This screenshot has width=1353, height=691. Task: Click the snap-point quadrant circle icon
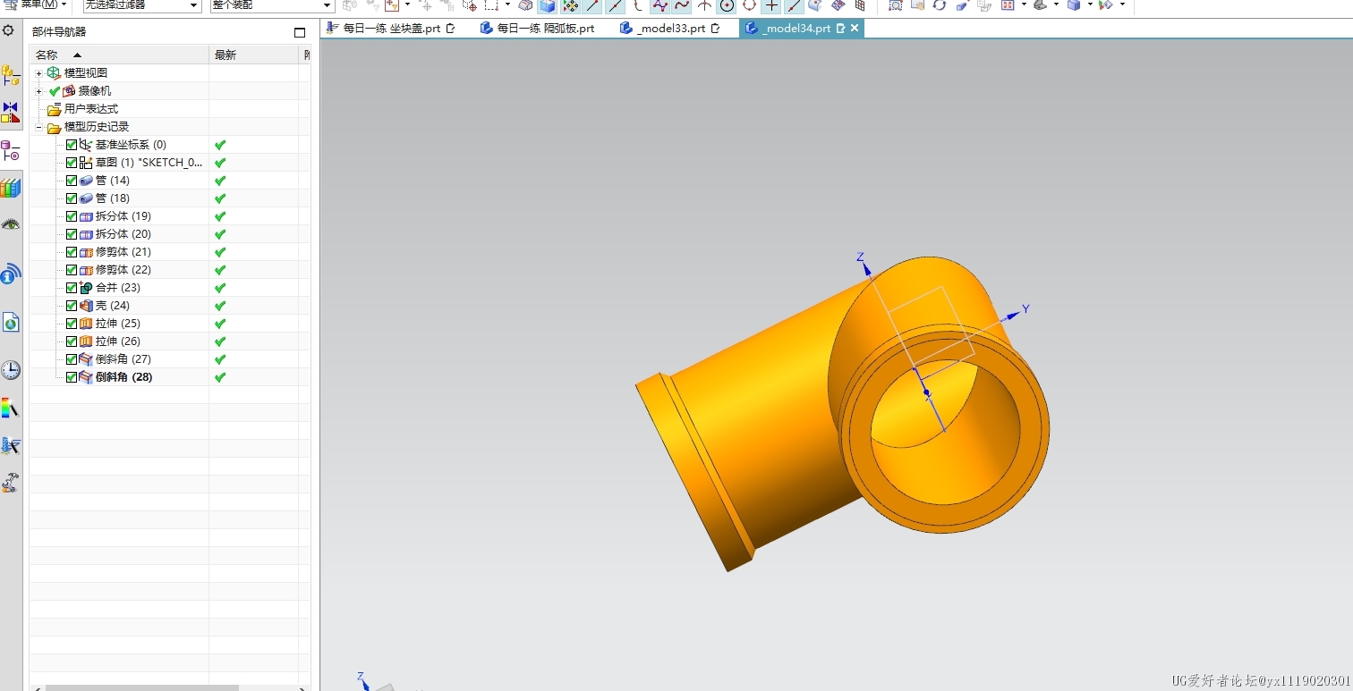(x=749, y=5)
